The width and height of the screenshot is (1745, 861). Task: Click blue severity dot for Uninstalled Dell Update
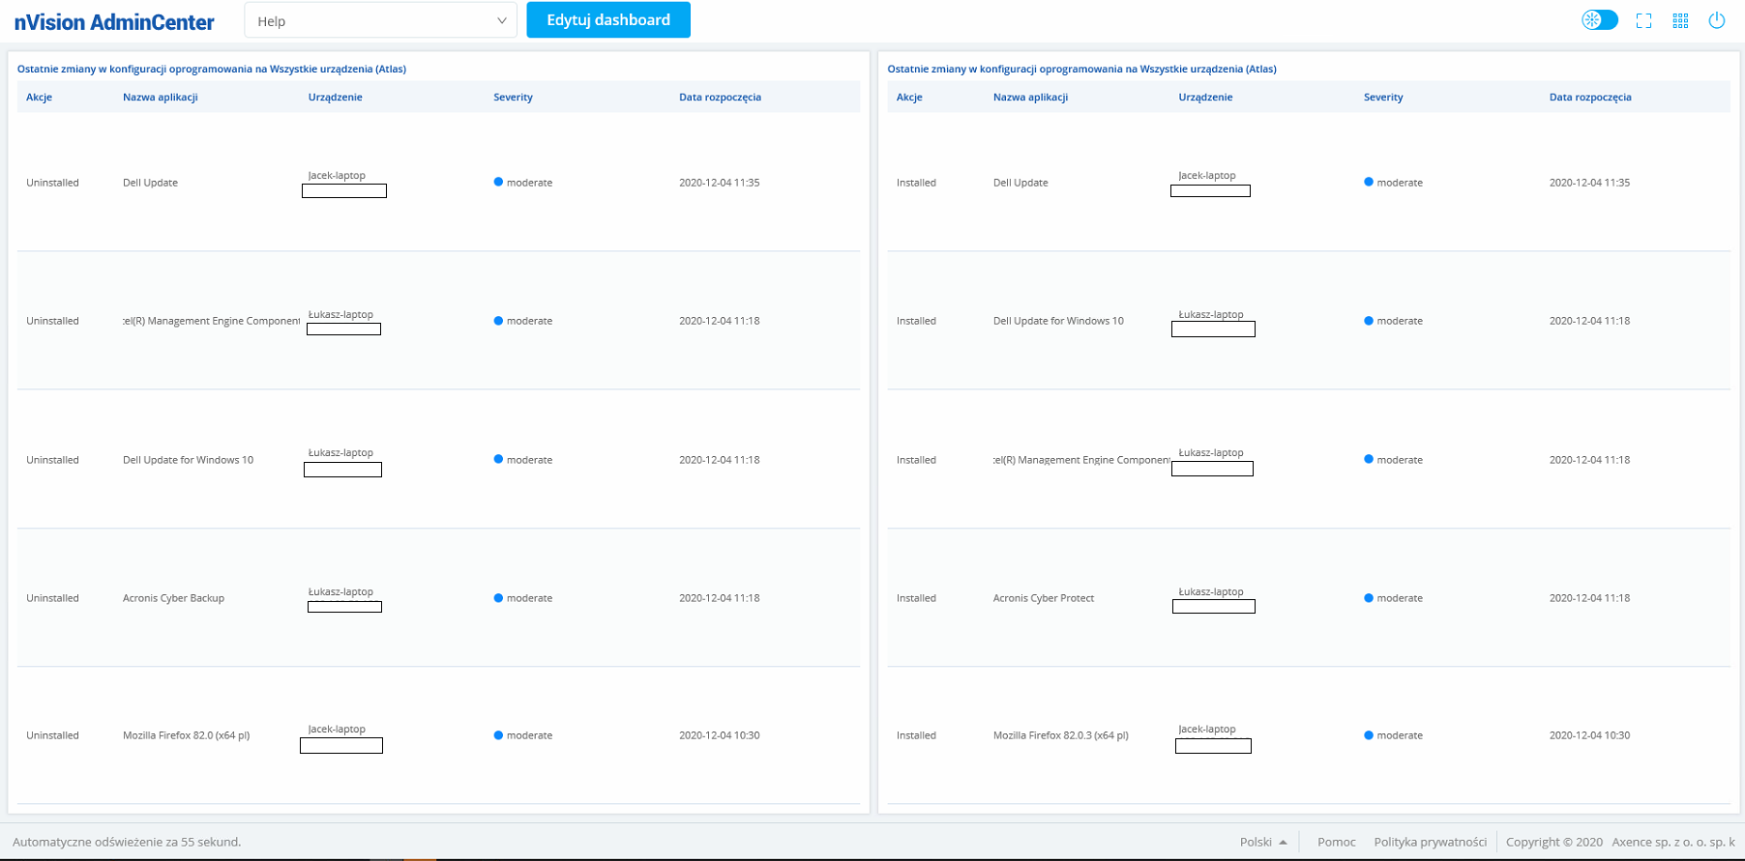pos(498,182)
